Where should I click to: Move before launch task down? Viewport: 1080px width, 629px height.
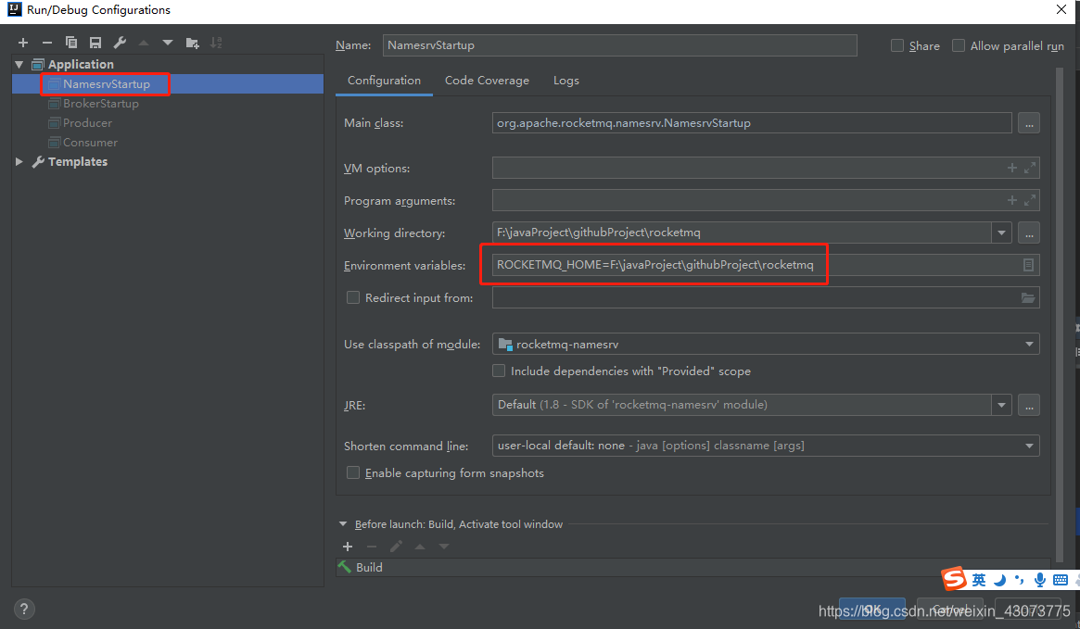(444, 547)
